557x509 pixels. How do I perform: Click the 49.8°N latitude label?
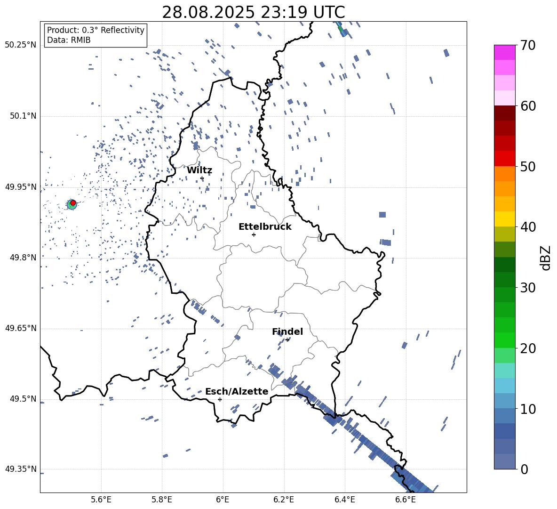(x=23, y=258)
